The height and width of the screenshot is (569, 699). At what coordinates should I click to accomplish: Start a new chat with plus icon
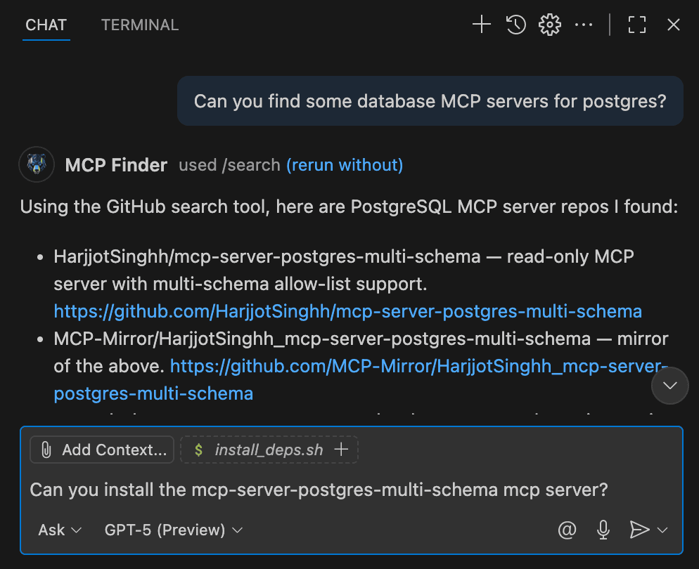482,25
